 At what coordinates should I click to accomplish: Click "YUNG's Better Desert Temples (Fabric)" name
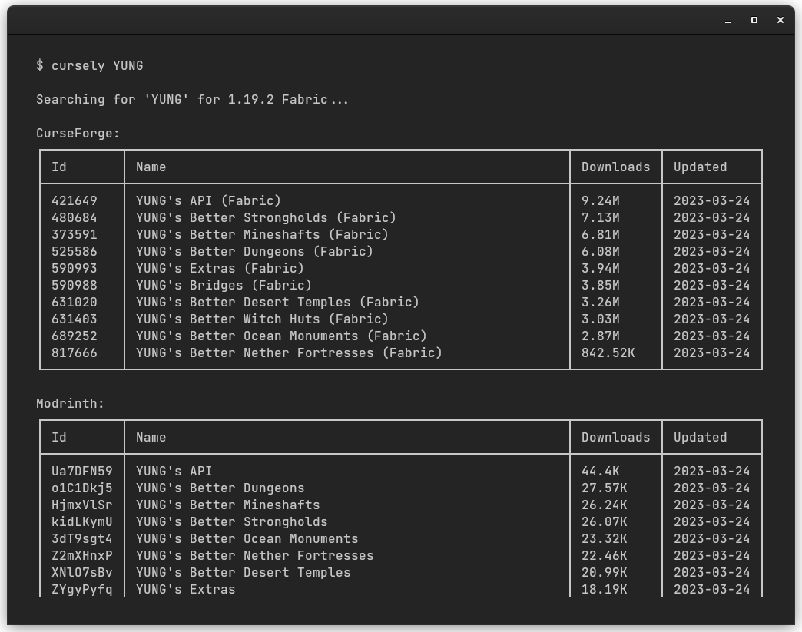[278, 303]
